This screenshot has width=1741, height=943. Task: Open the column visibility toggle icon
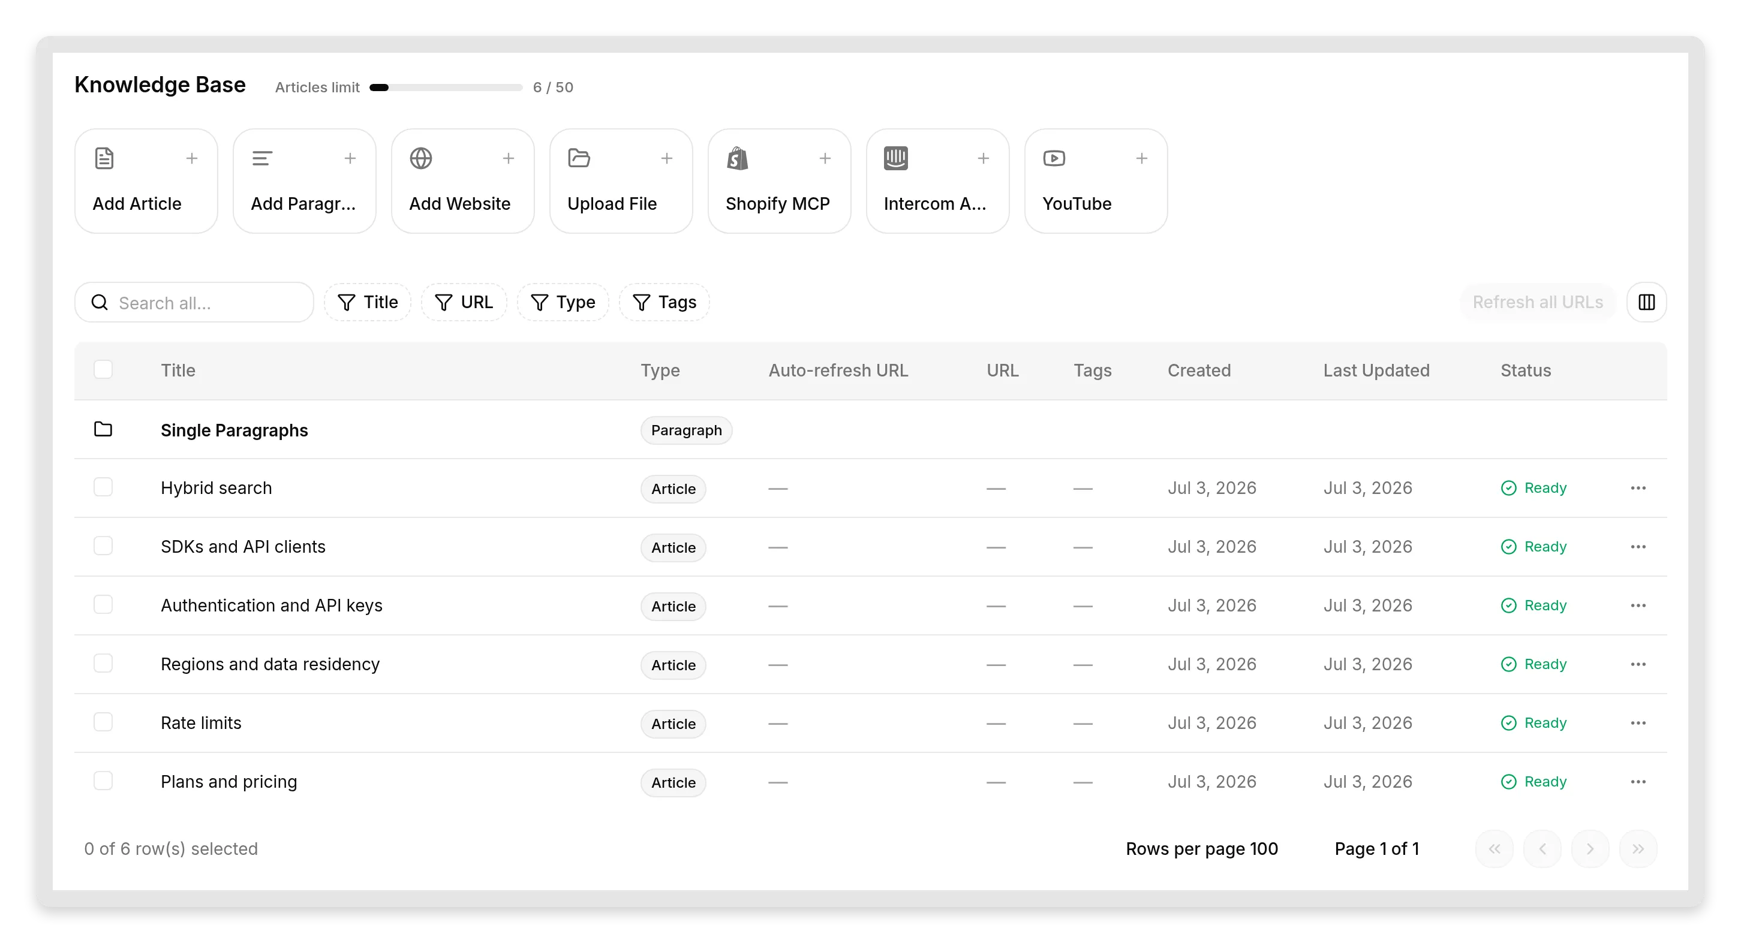[1646, 302]
